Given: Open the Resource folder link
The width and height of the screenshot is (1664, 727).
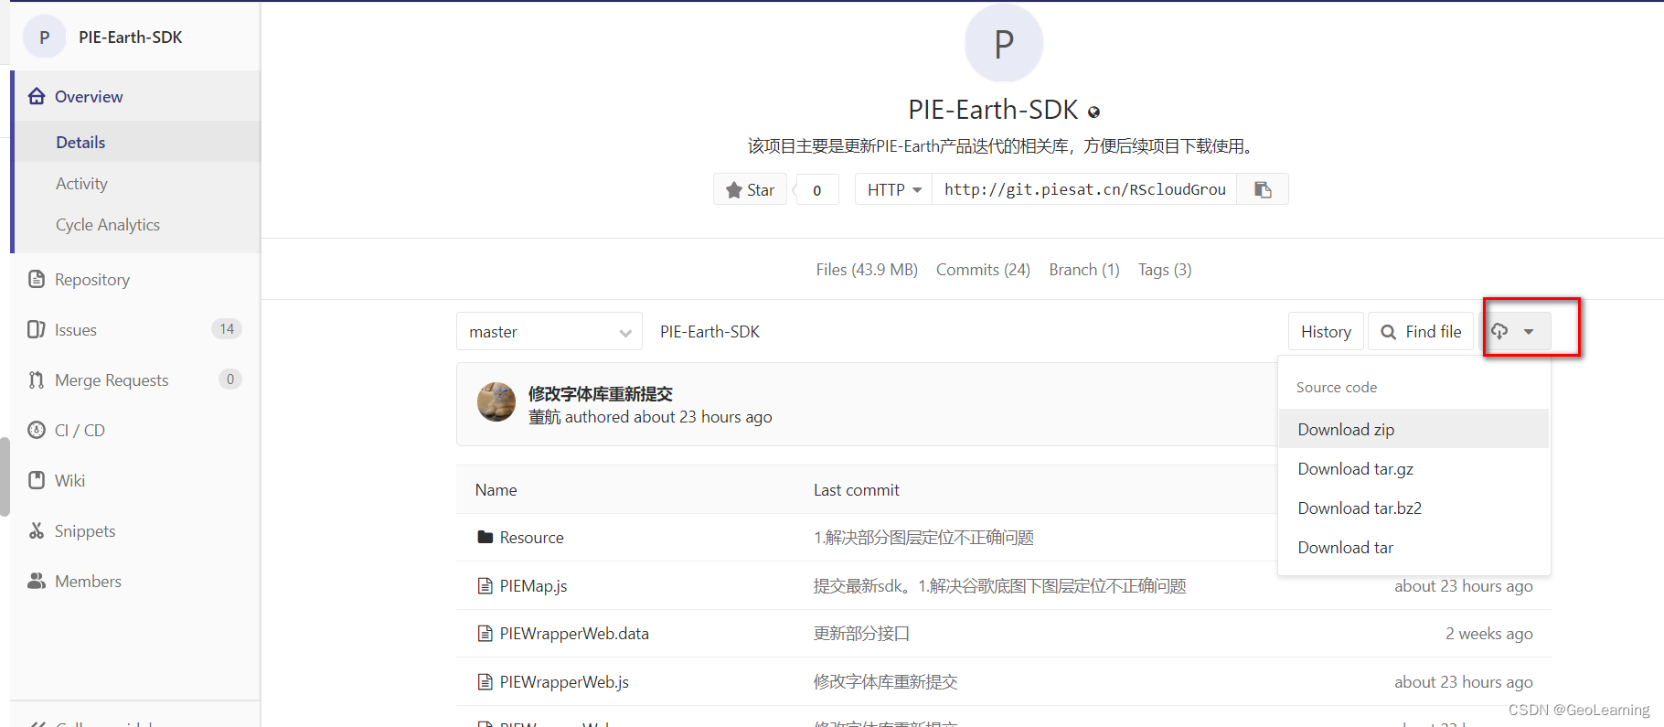Looking at the screenshot, I should [531, 538].
